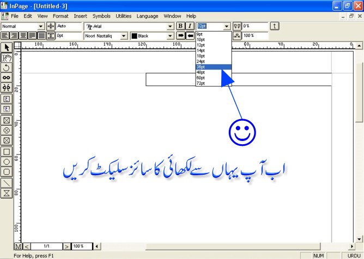
Task: Select the rotate tool
Action: (7, 67)
